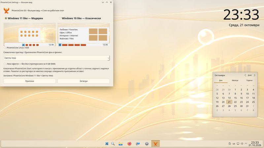
Task: Click the Приложи button
Action: (30, 81)
